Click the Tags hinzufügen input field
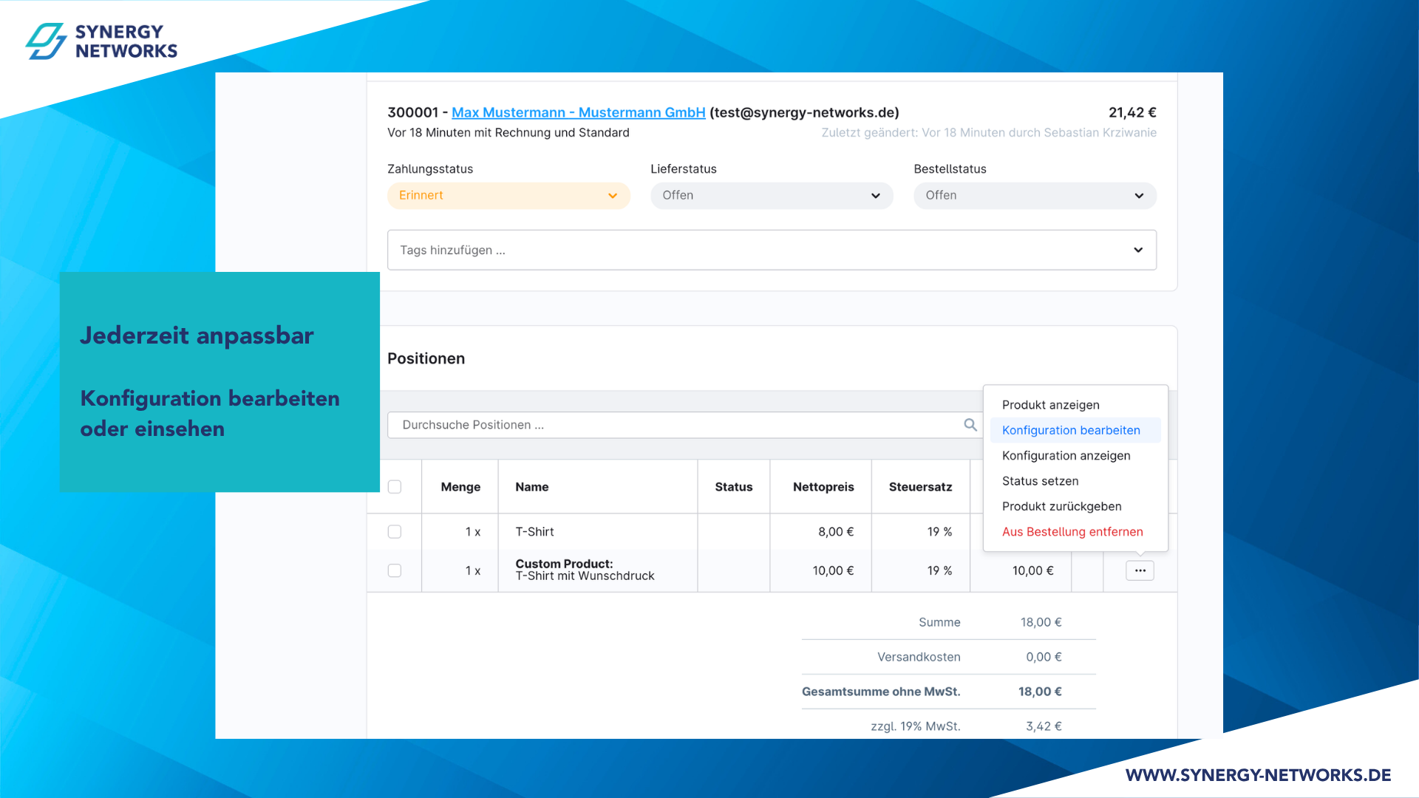The width and height of the screenshot is (1419, 798). pyautogui.click(x=772, y=250)
